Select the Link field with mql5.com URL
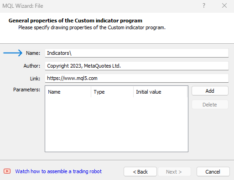This screenshot has height=180, width=234. pos(137,78)
